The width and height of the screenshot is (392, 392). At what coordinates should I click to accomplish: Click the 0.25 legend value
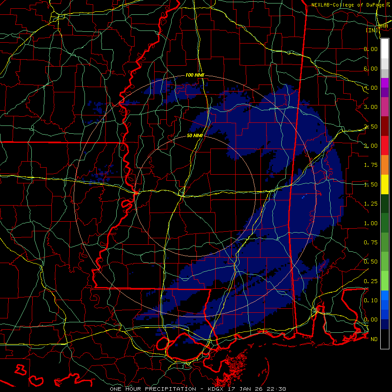click(371, 281)
